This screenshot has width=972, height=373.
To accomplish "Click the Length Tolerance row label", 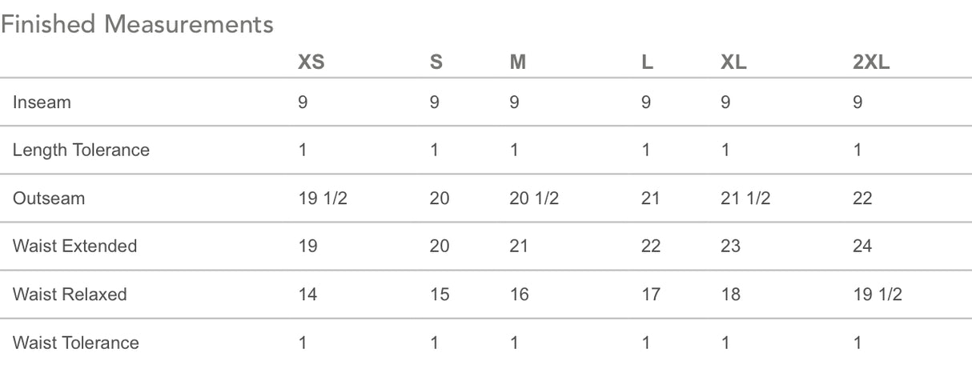I will [81, 150].
